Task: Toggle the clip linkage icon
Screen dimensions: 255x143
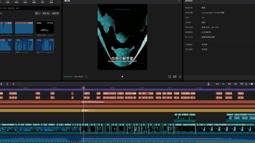Action: pyautogui.click(x=229, y=84)
